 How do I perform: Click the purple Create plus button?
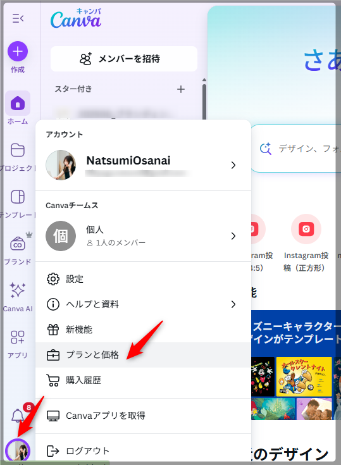[18, 51]
